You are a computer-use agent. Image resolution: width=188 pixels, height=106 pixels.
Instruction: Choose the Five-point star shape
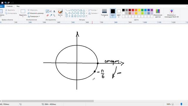click(73, 16)
